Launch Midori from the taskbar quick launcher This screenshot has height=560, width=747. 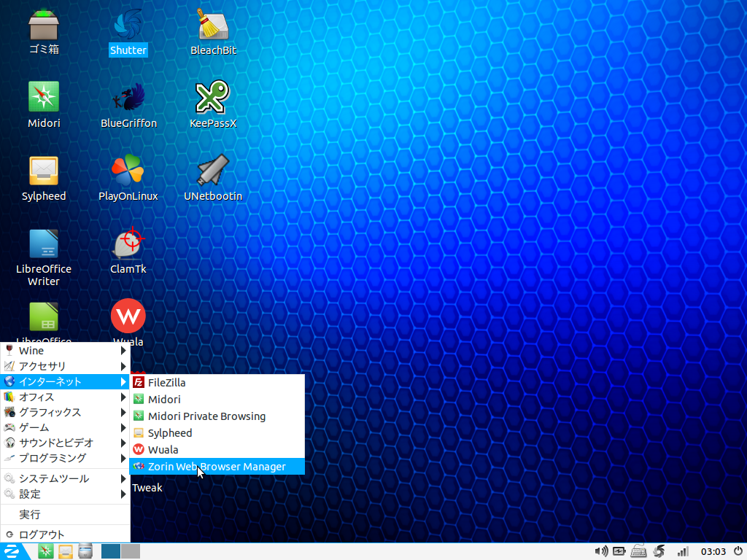point(46,551)
